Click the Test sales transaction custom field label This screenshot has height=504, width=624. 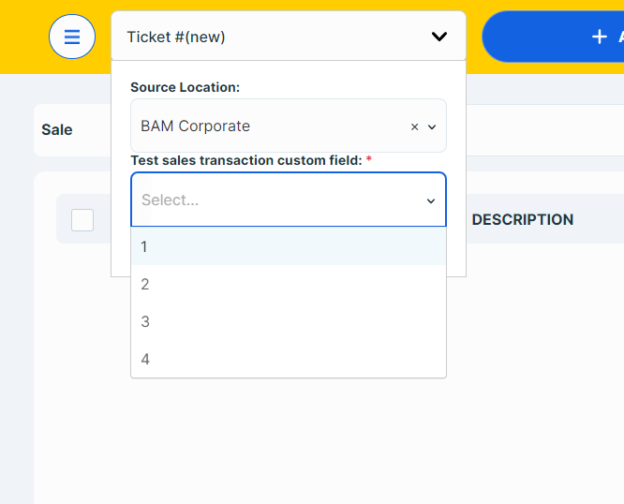point(246,160)
